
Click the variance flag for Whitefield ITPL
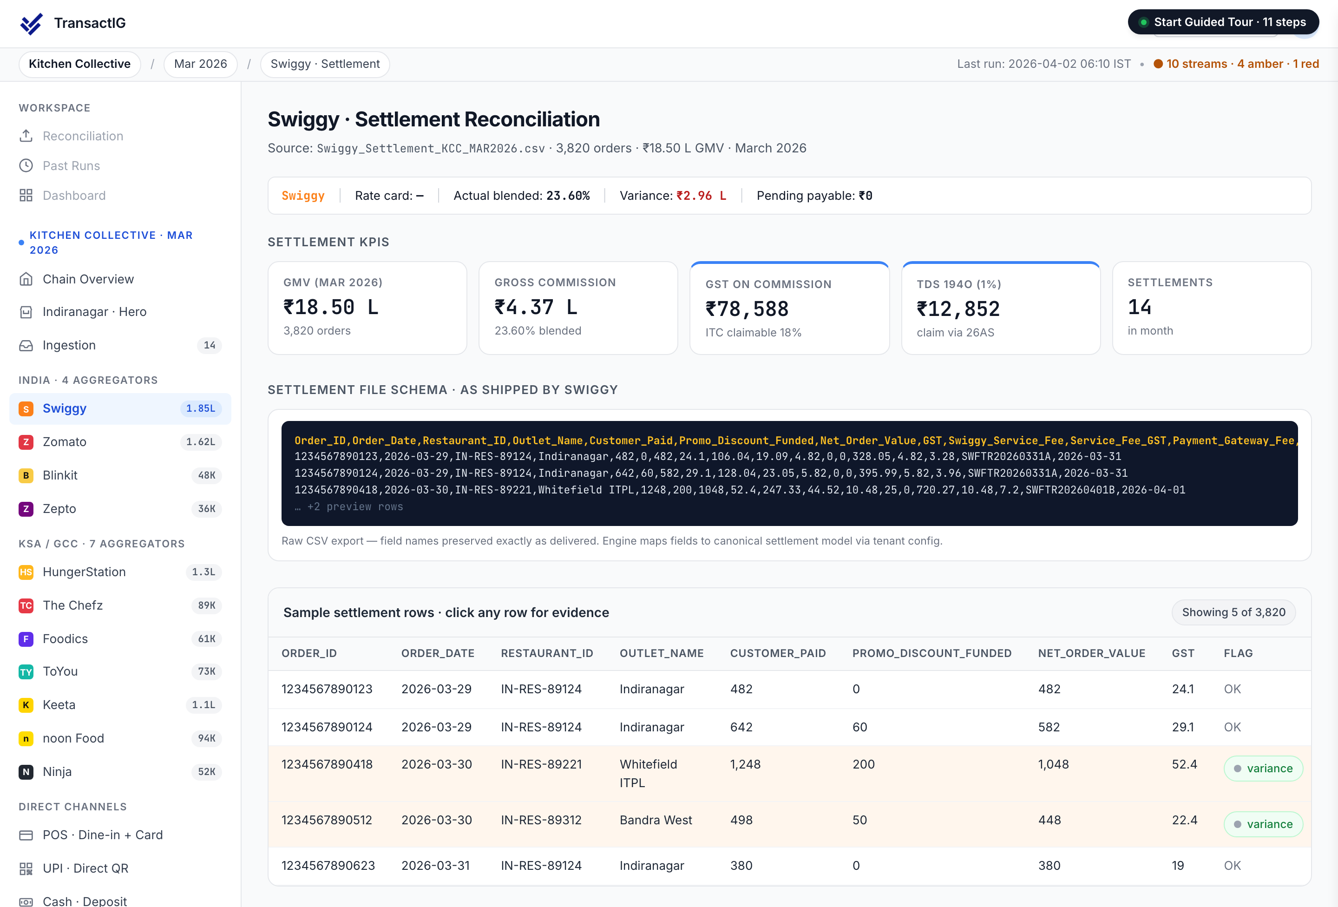(1263, 769)
